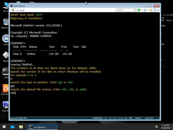Click the resize grip at status bar corner
The image size is (173, 130).
coord(158,118)
